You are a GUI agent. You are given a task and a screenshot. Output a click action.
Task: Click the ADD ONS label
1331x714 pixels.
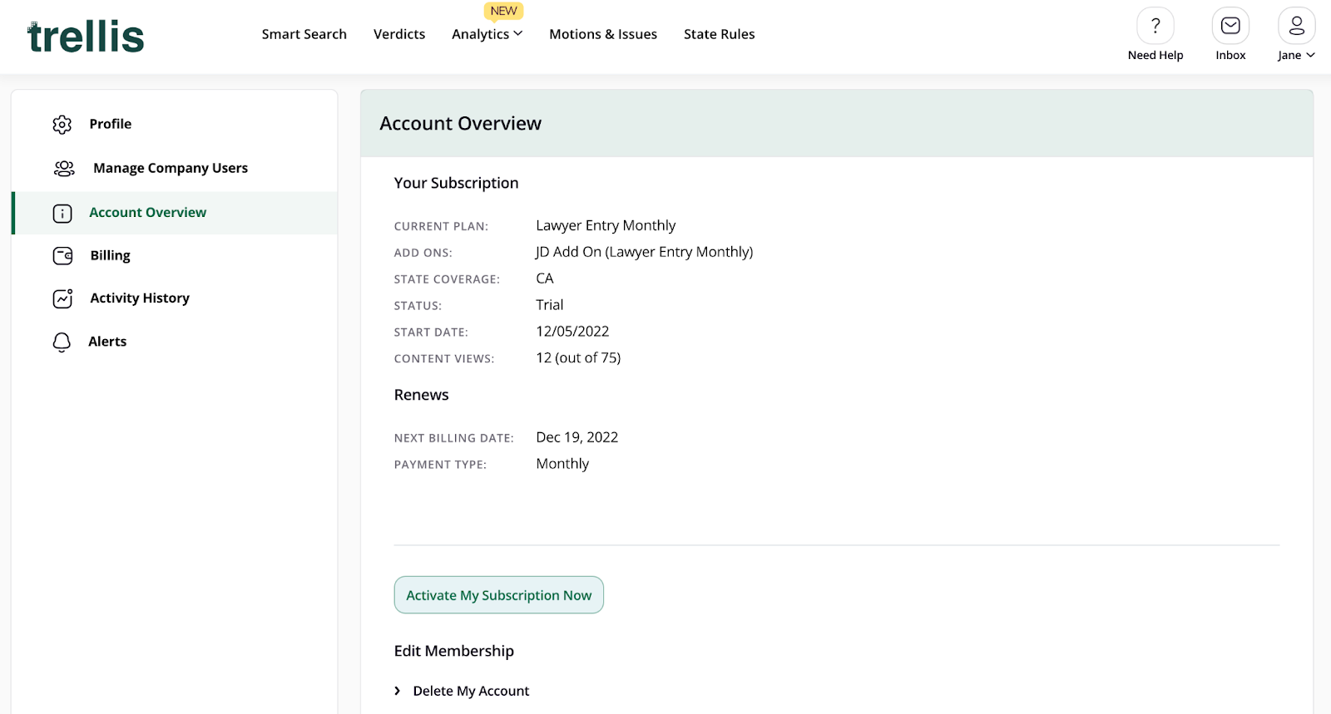tap(423, 254)
